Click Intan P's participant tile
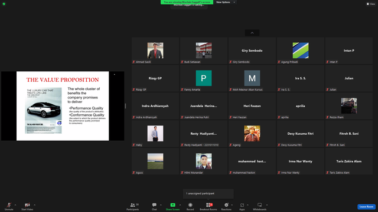Screen dimensions: 378x212 349,51
